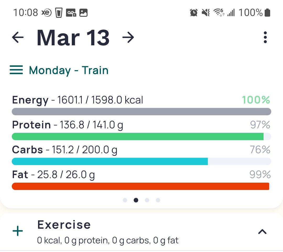Tap the image notification icon in status bar
This screenshot has height=252, width=283.
click(x=84, y=13)
